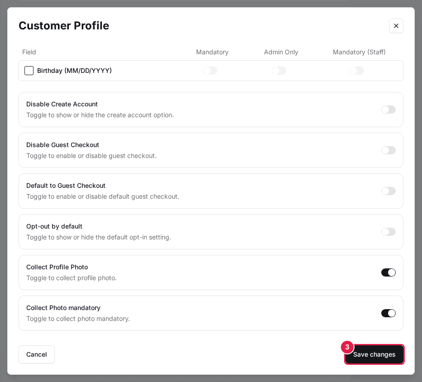Image resolution: width=422 pixels, height=382 pixels.
Task: Turn on Default to Guest Checkout
Action: [x=388, y=191]
